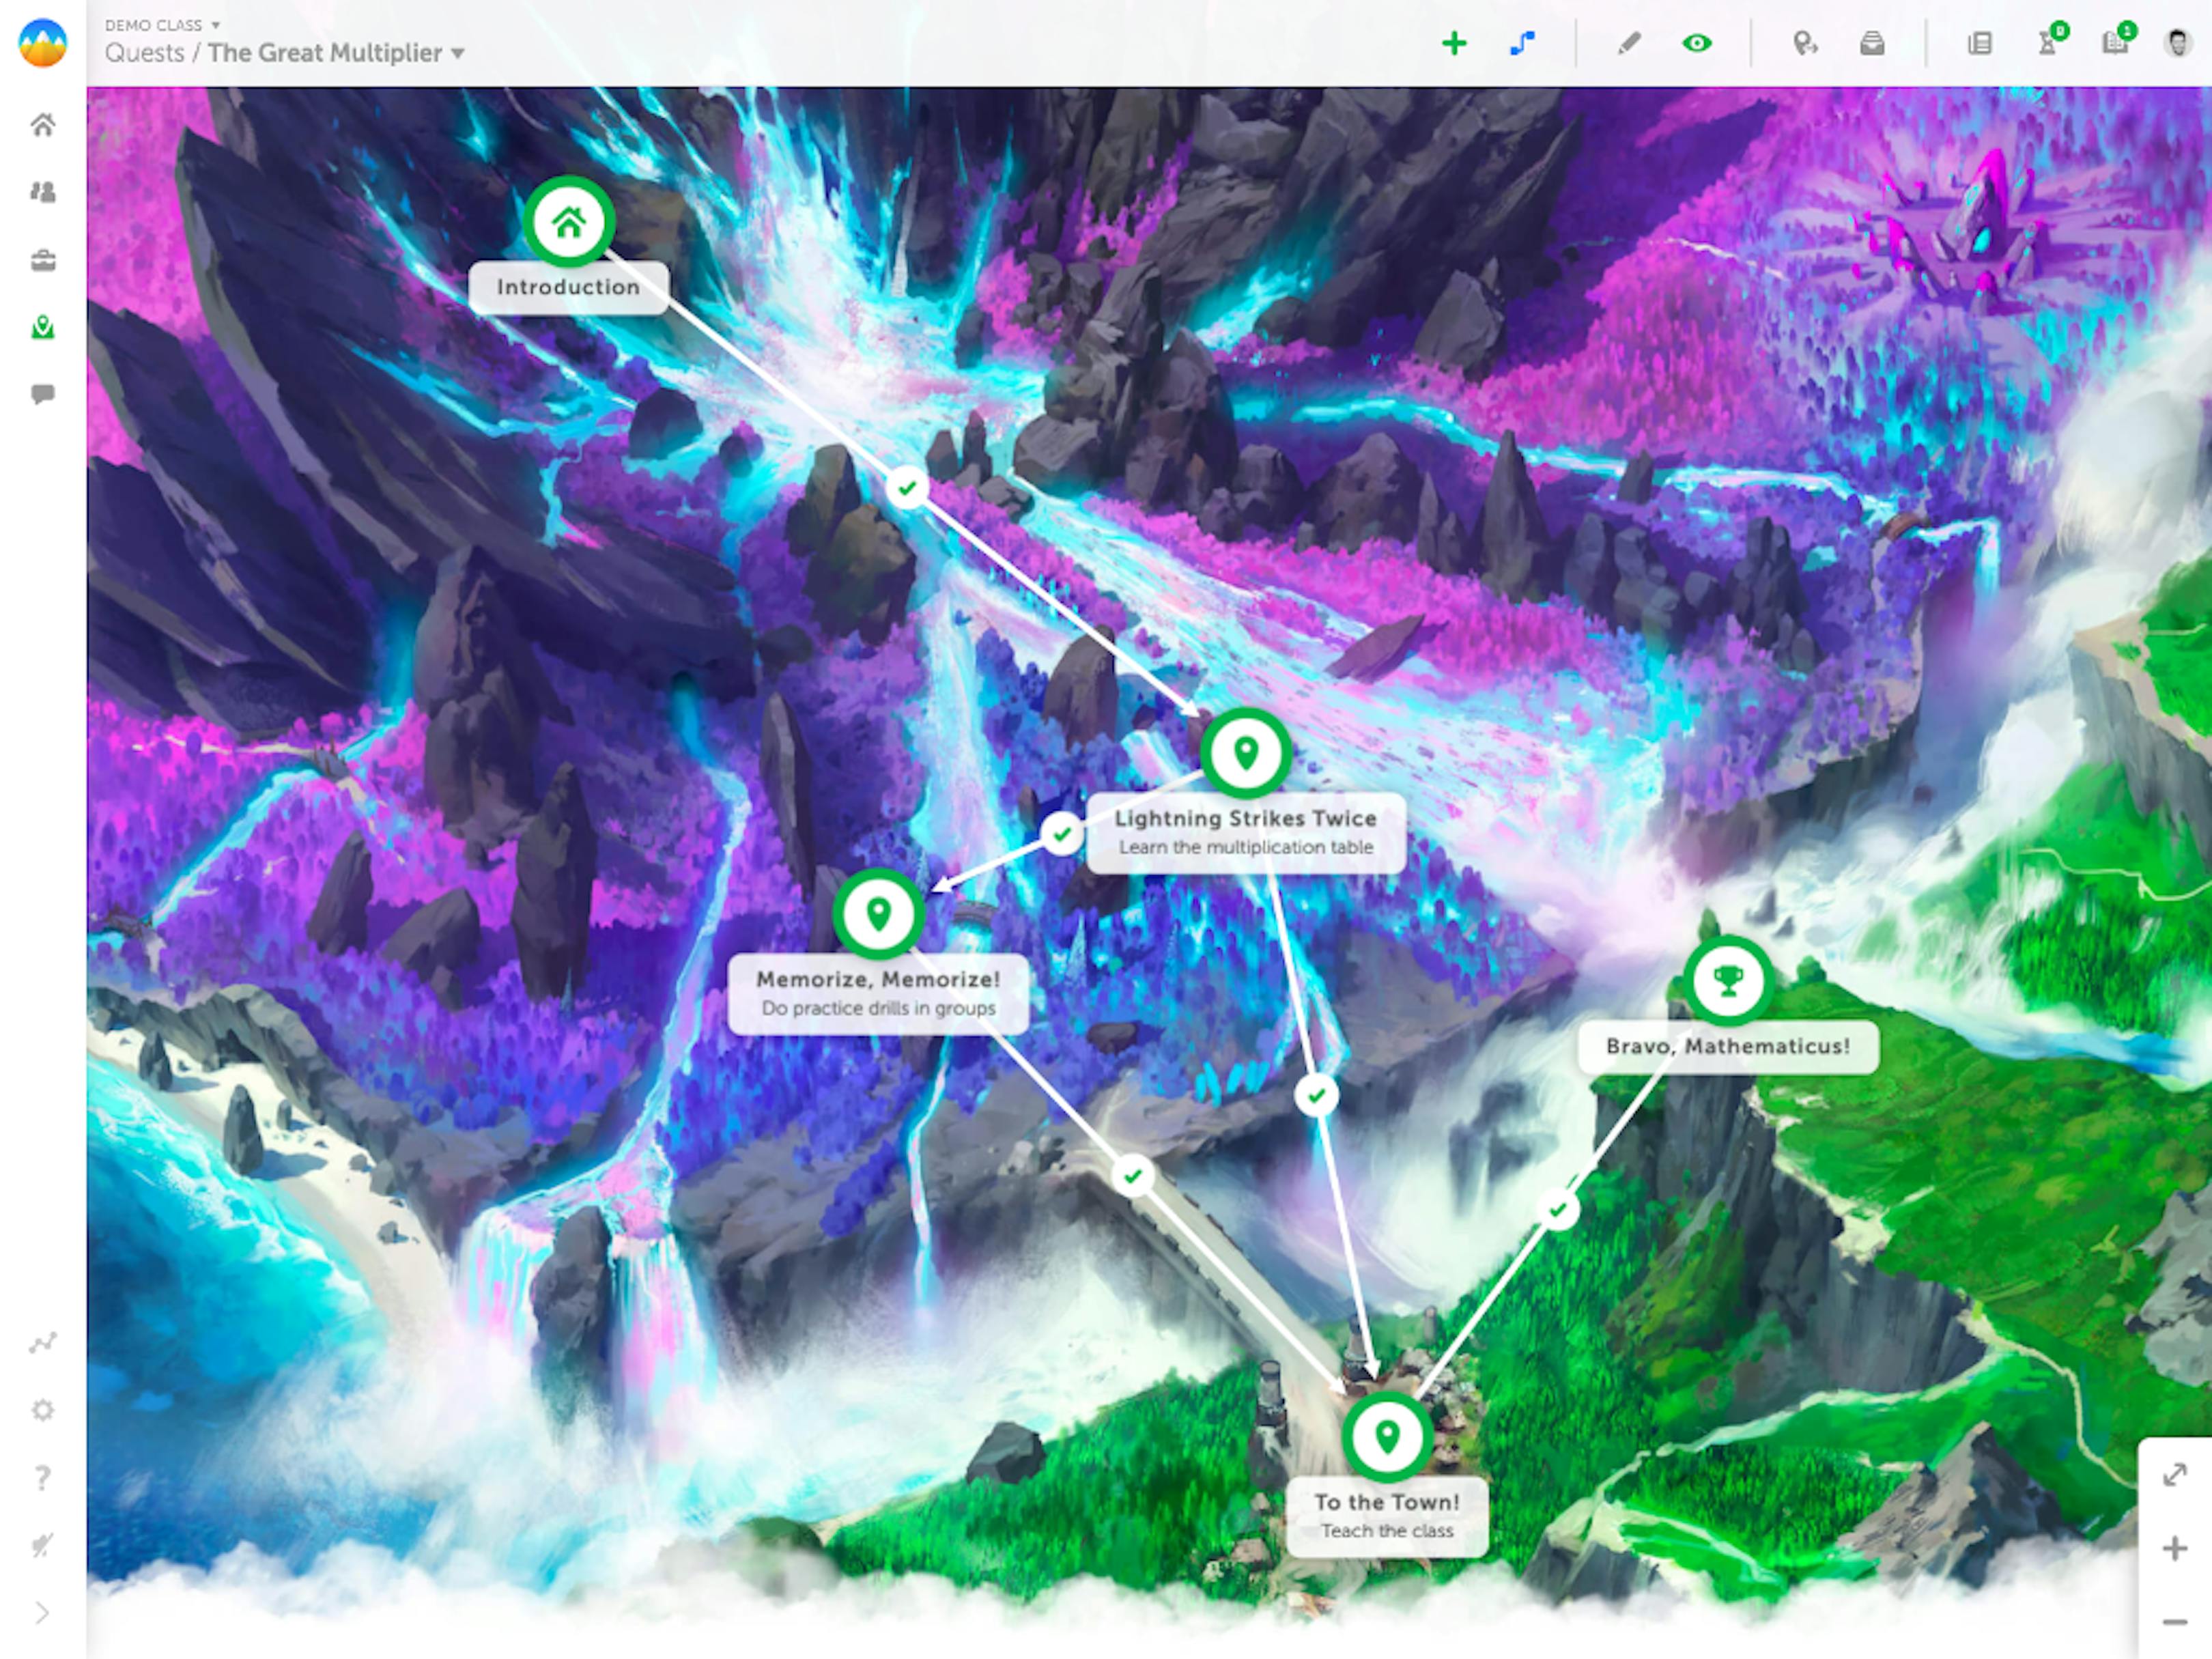Select the blue path connection tool
Image resolution: width=2212 pixels, height=1659 pixels.
[1523, 43]
